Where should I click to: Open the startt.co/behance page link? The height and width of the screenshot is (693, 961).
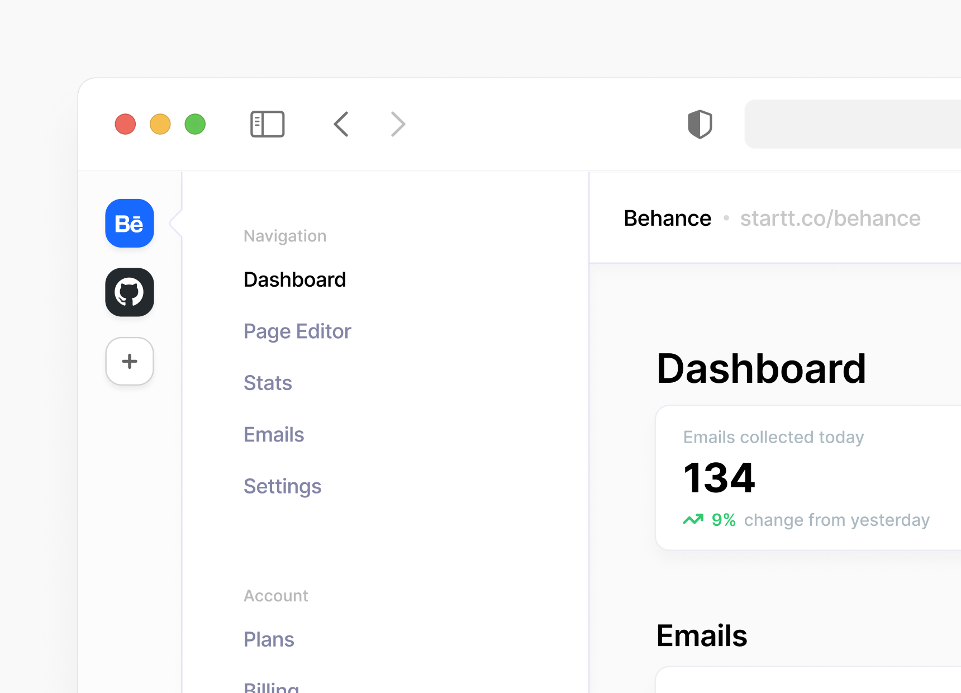[x=830, y=218]
